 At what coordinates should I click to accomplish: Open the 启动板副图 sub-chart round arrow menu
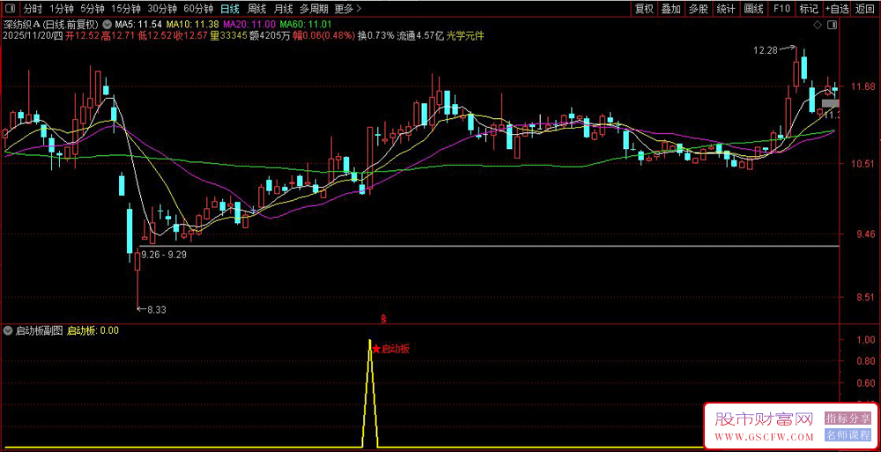click(8, 330)
